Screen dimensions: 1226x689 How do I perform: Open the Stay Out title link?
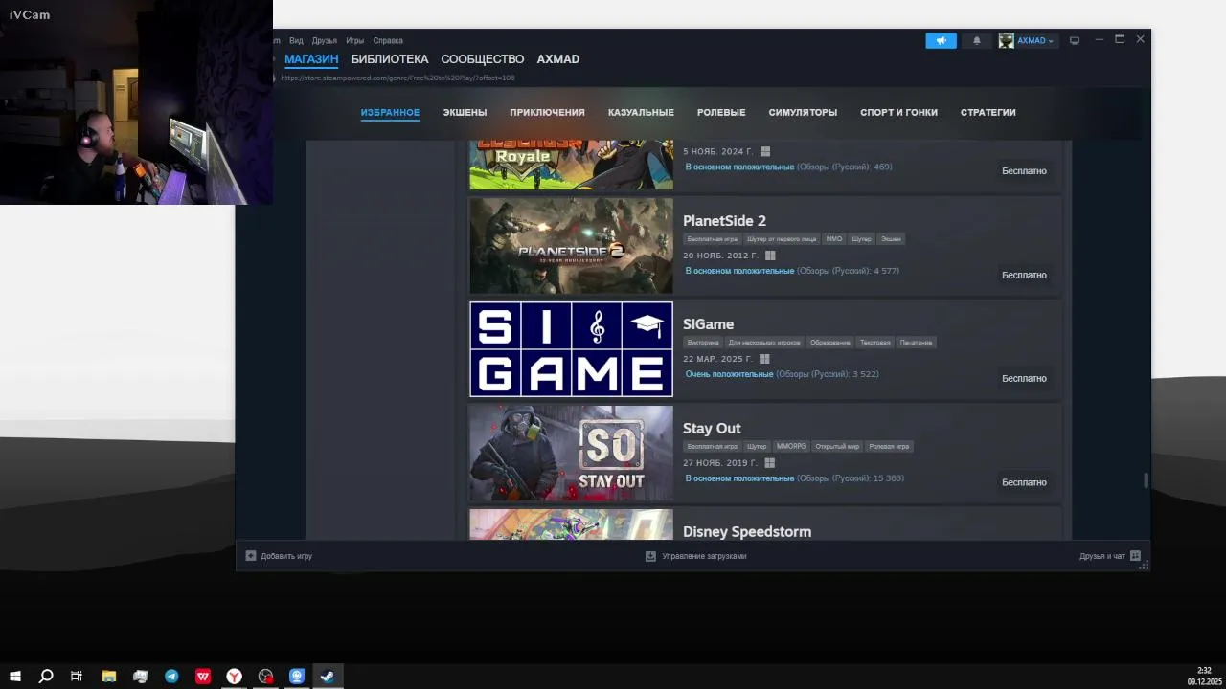pyautogui.click(x=712, y=429)
